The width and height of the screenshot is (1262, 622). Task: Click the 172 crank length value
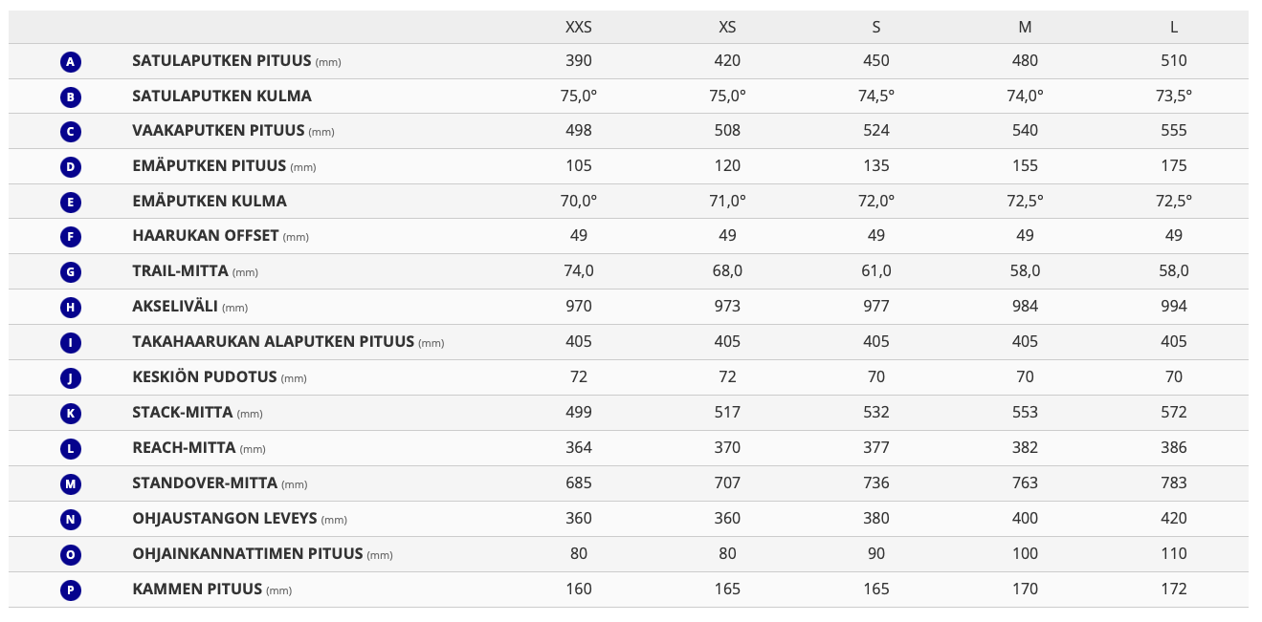(1174, 589)
